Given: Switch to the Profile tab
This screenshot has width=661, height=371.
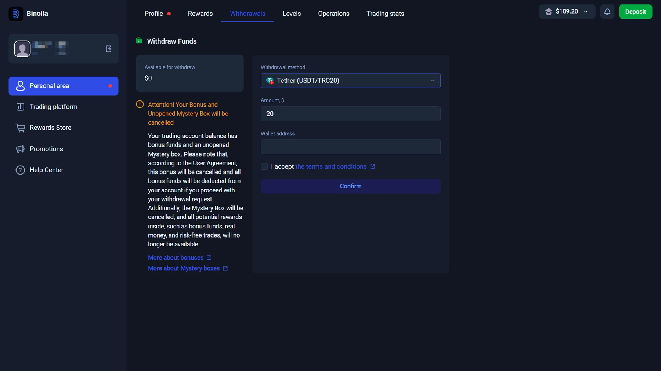Looking at the screenshot, I should [158, 14].
